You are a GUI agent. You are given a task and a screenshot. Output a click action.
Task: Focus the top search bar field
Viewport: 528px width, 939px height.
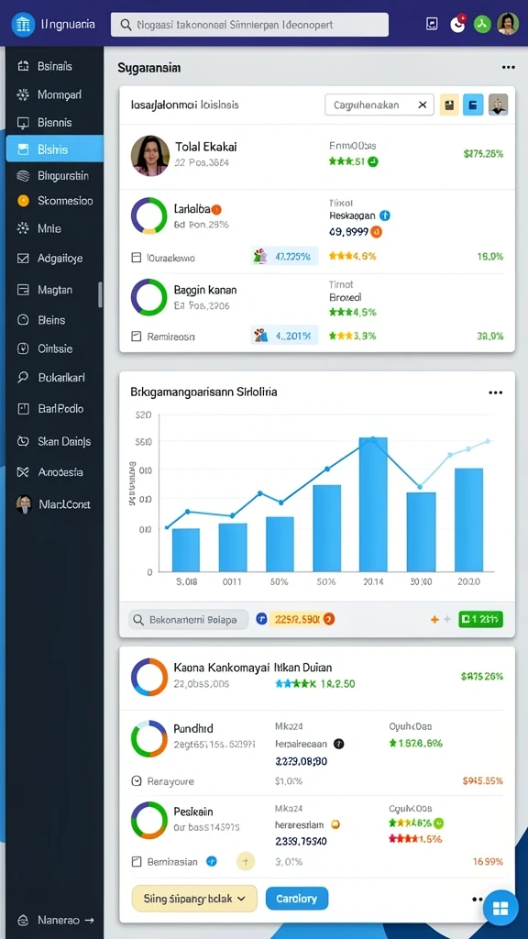pyautogui.click(x=249, y=25)
